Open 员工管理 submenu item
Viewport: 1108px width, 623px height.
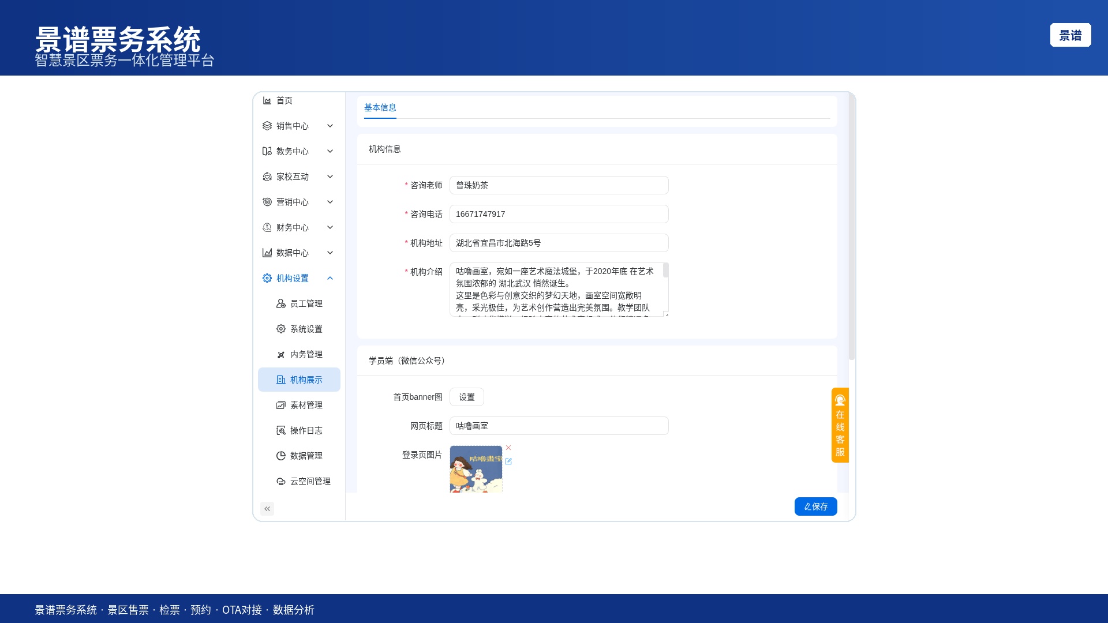(x=299, y=303)
